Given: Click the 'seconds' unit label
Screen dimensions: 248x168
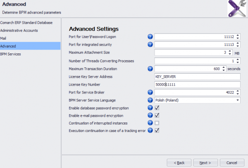Looking at the screenshot, I should point(234,69).
